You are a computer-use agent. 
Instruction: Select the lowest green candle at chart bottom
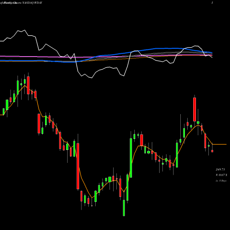(x=124, y=208)
